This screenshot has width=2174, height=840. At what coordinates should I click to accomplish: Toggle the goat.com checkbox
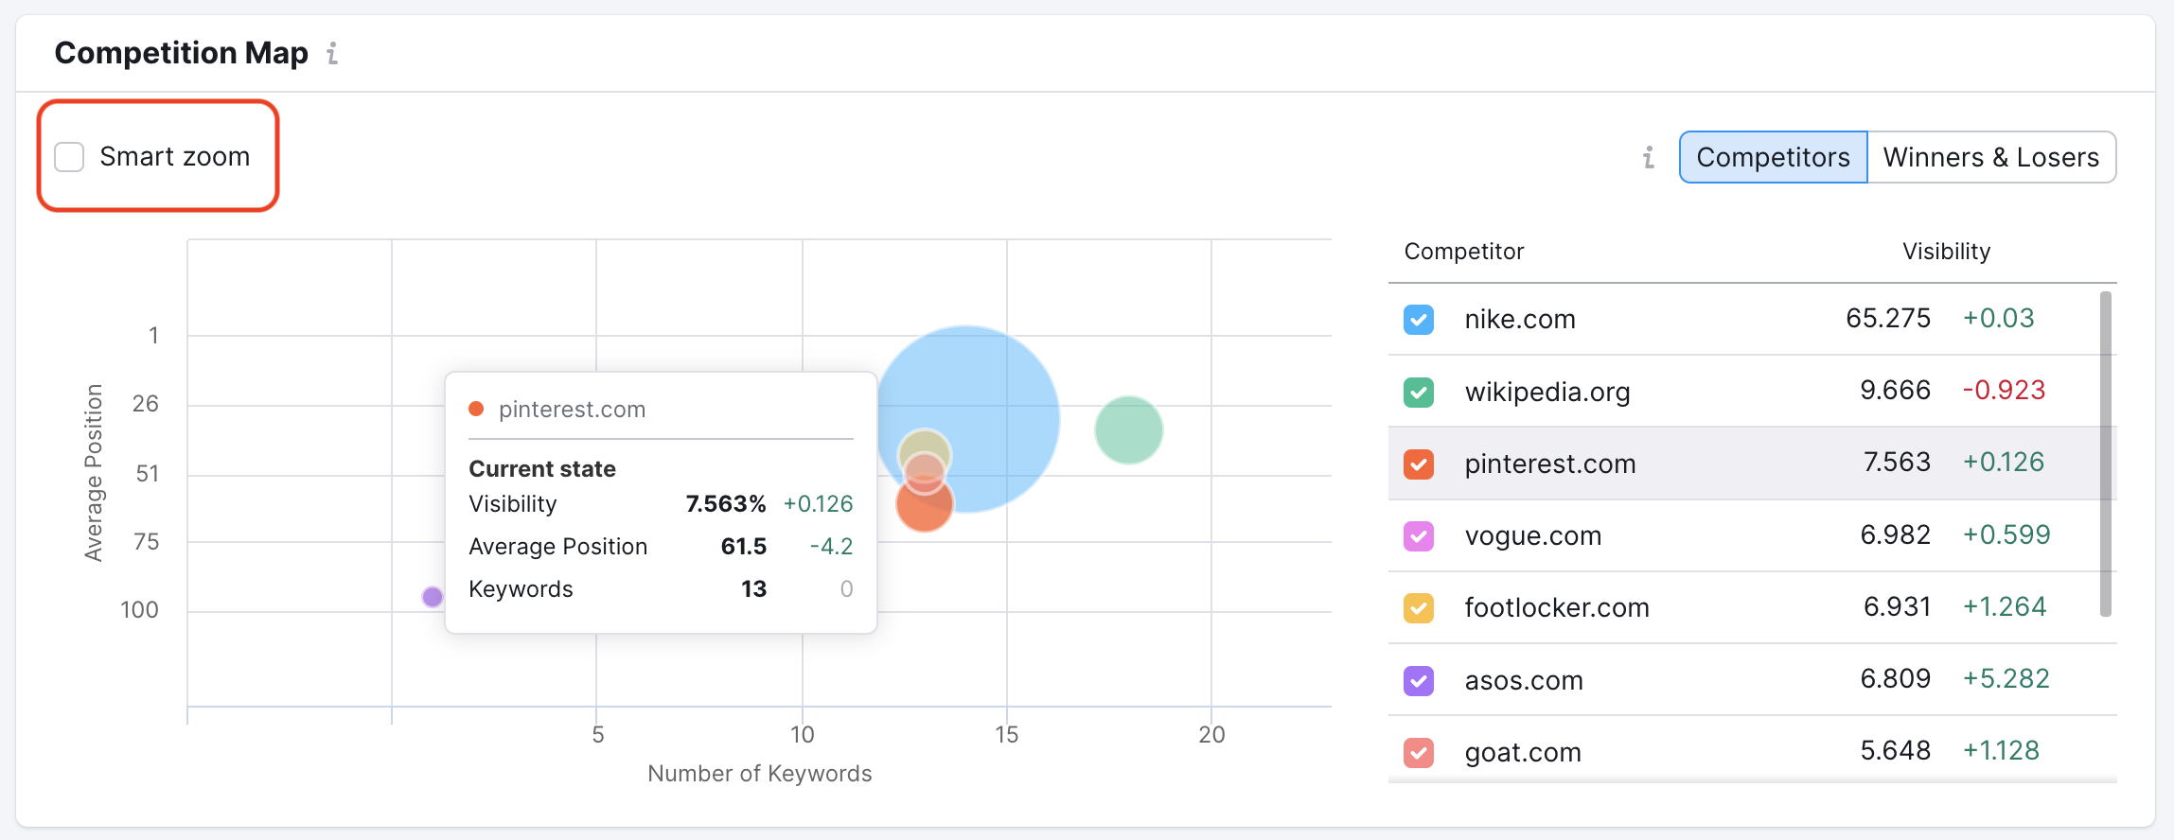coord(1418,753)
